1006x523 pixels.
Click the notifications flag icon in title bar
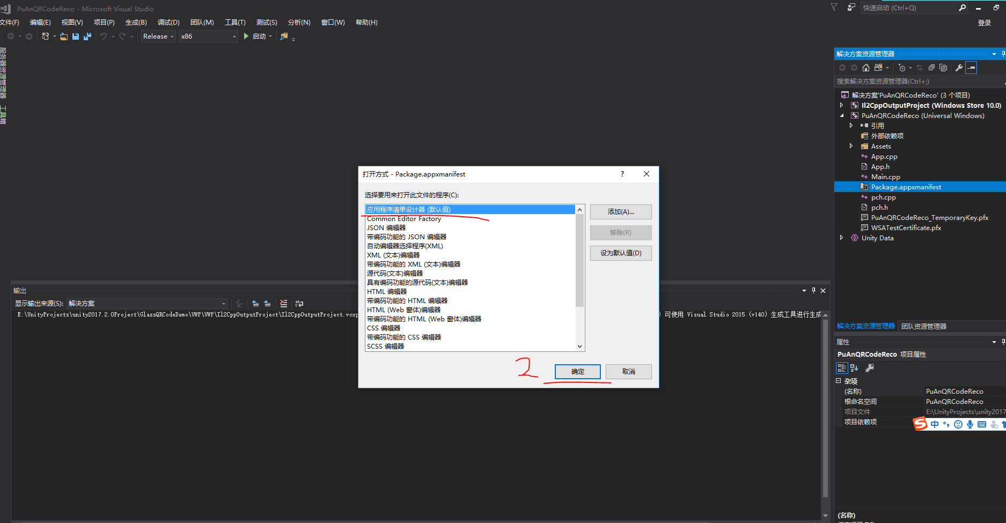(x=834, y=8)
